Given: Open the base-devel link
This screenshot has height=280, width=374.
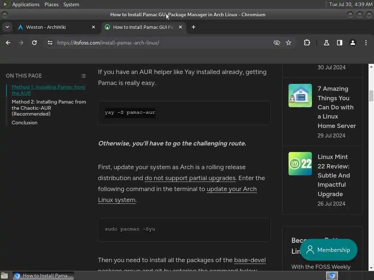Looking at the screenshot, I should tap(250, 260).
